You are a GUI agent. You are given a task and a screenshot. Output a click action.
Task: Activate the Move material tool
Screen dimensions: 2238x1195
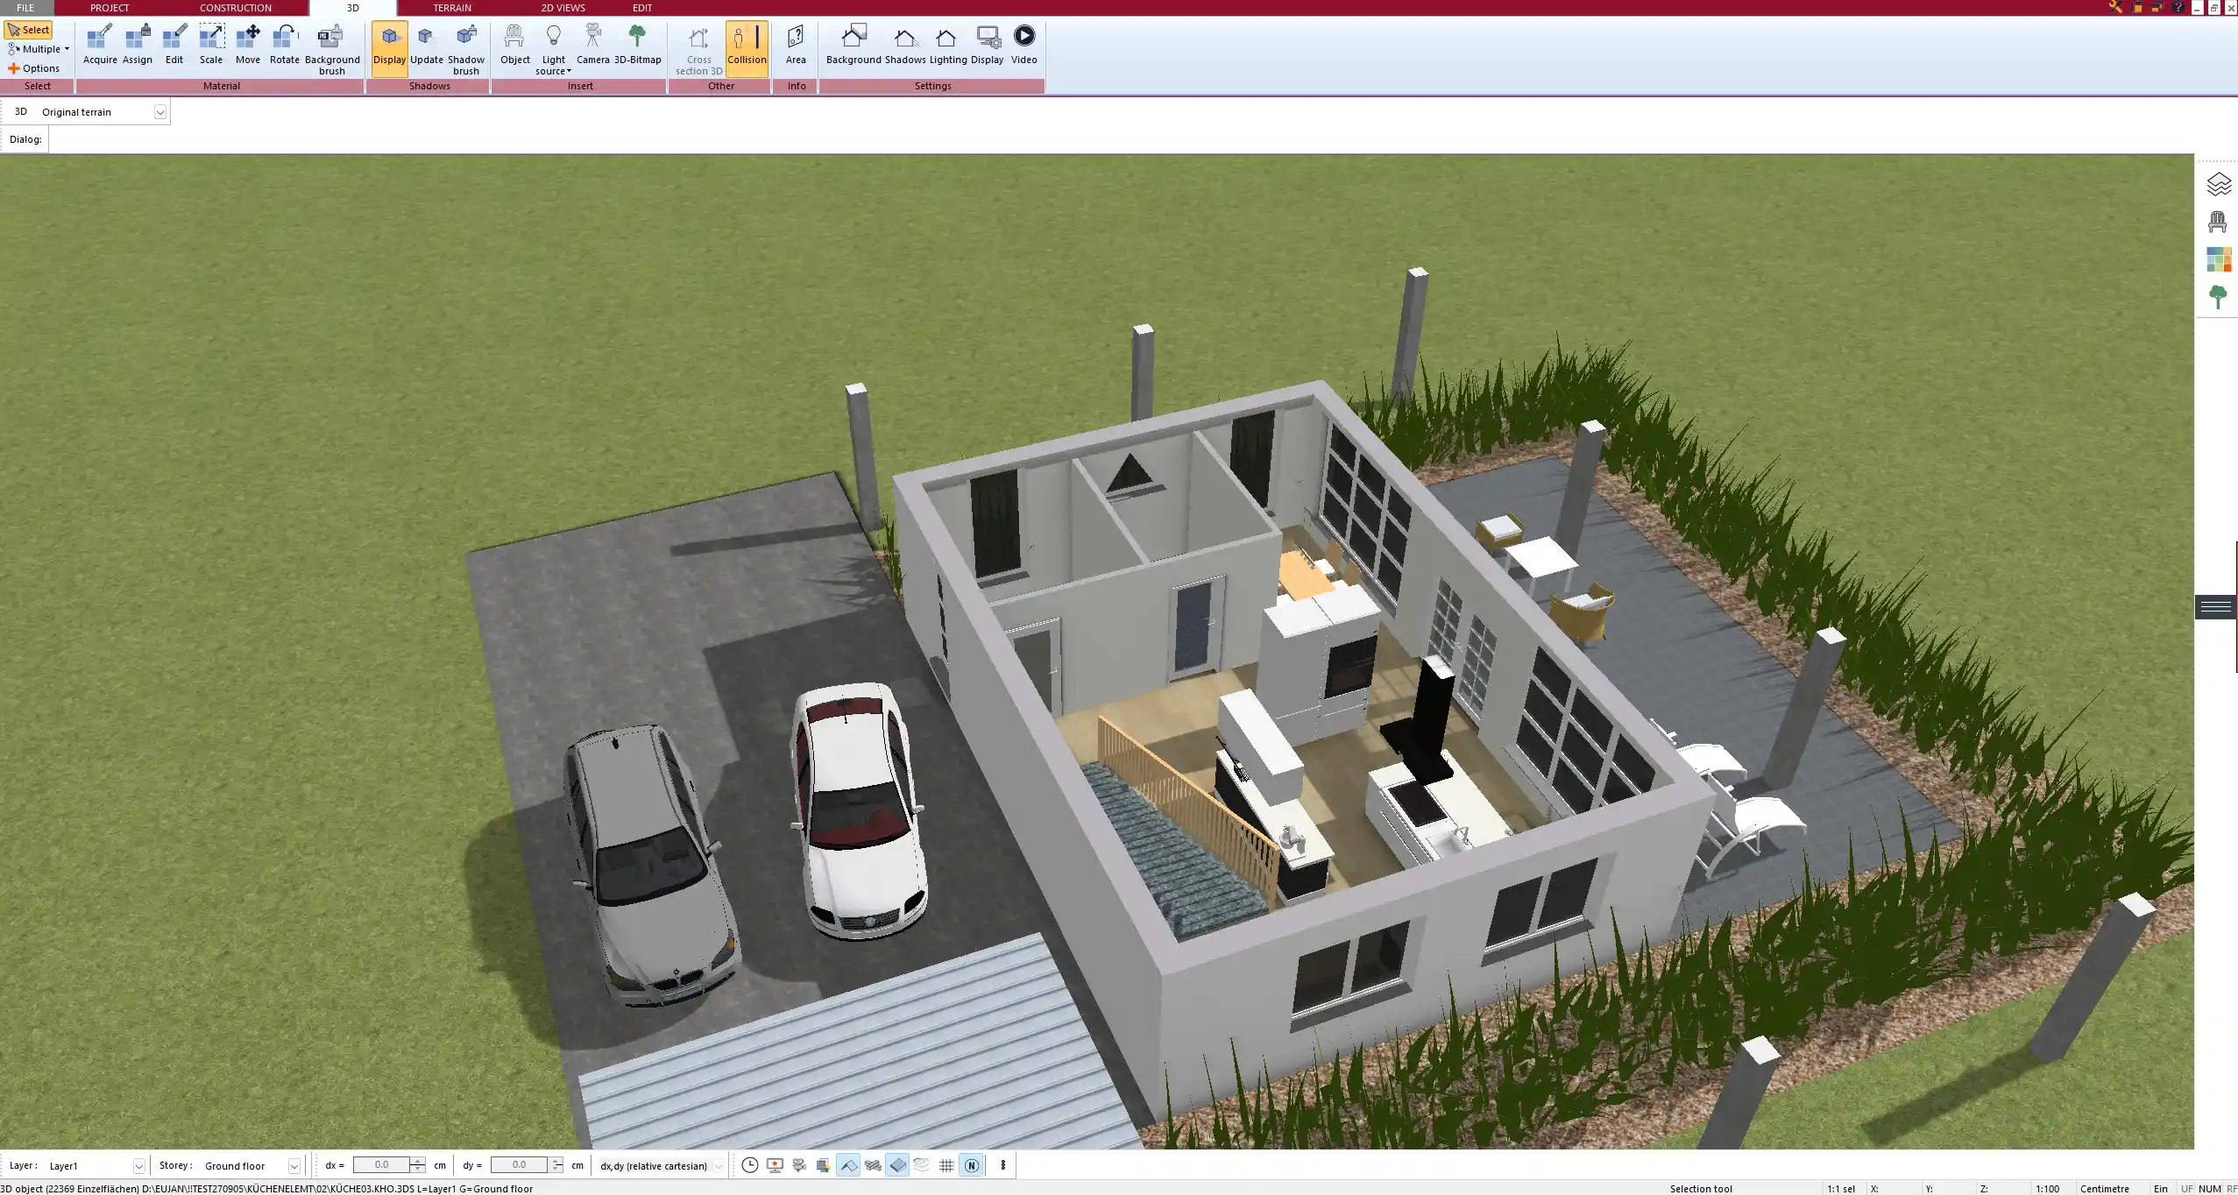(248, 46)
